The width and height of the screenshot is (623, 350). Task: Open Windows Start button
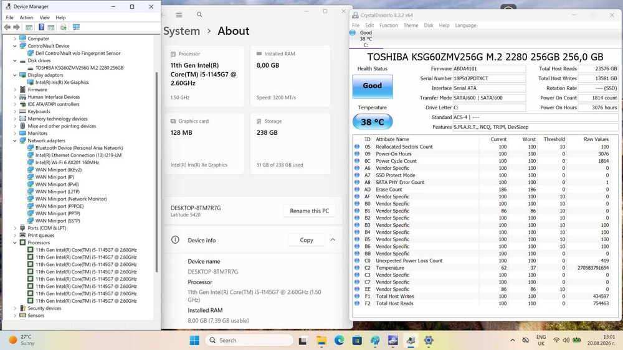[194, 340]
